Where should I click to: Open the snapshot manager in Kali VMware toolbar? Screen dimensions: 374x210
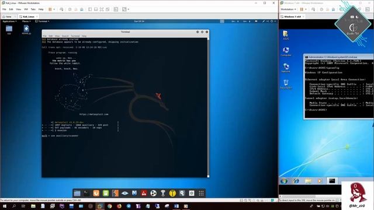pos(82,9)
